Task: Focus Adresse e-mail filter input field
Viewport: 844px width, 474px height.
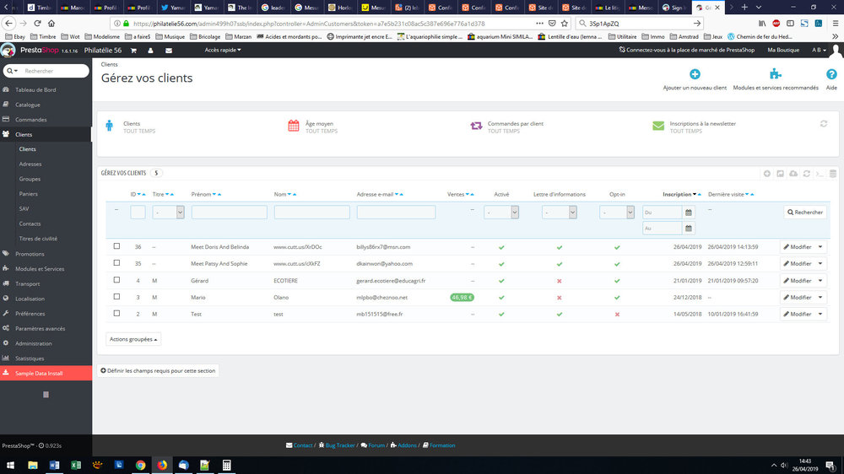Action: pos(396,213)
